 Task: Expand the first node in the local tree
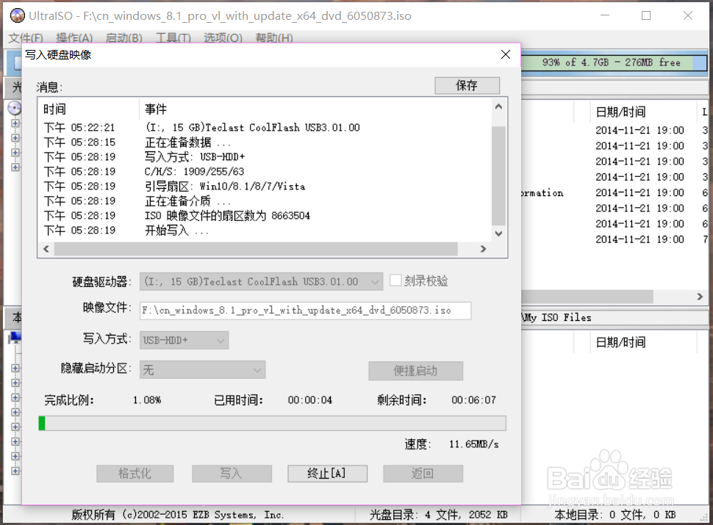(15, 368)
